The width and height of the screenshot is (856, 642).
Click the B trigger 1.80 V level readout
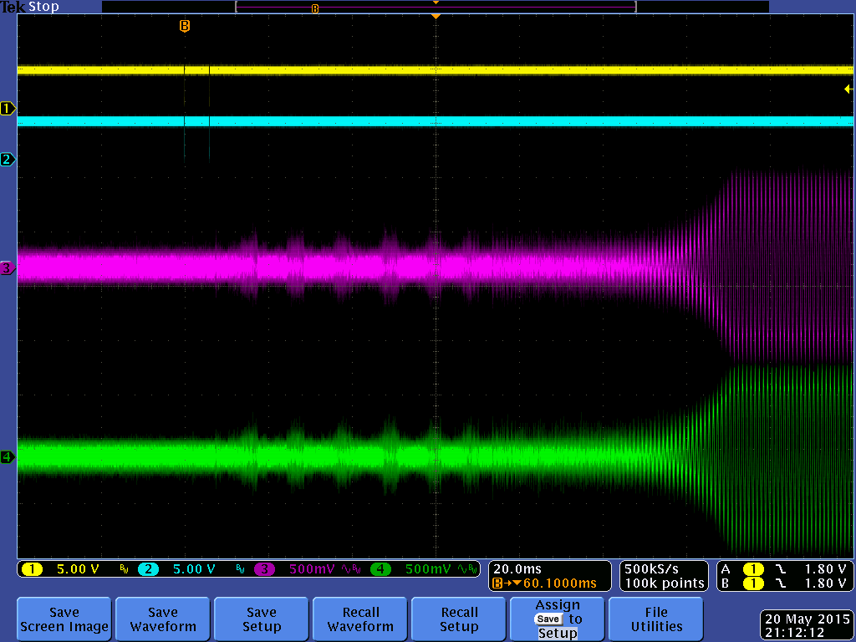point(825,583)
